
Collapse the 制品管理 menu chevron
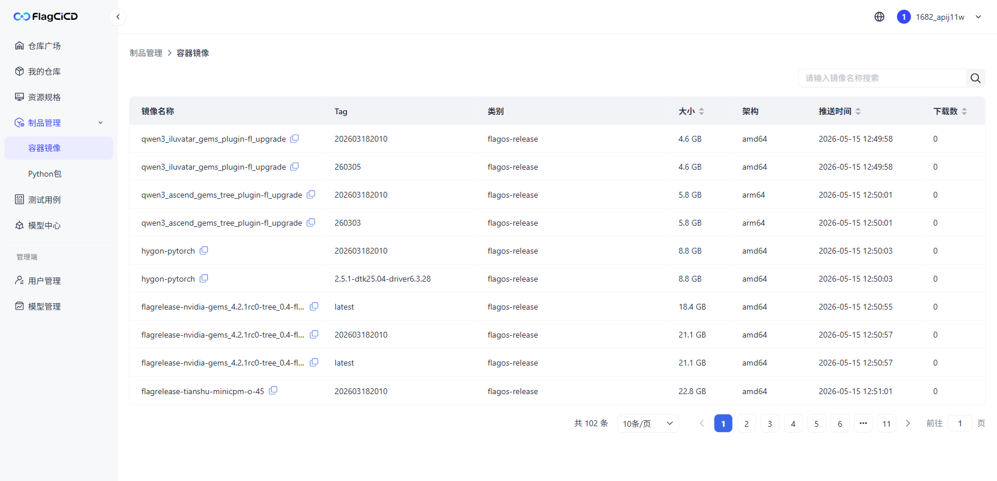[100, 122]
